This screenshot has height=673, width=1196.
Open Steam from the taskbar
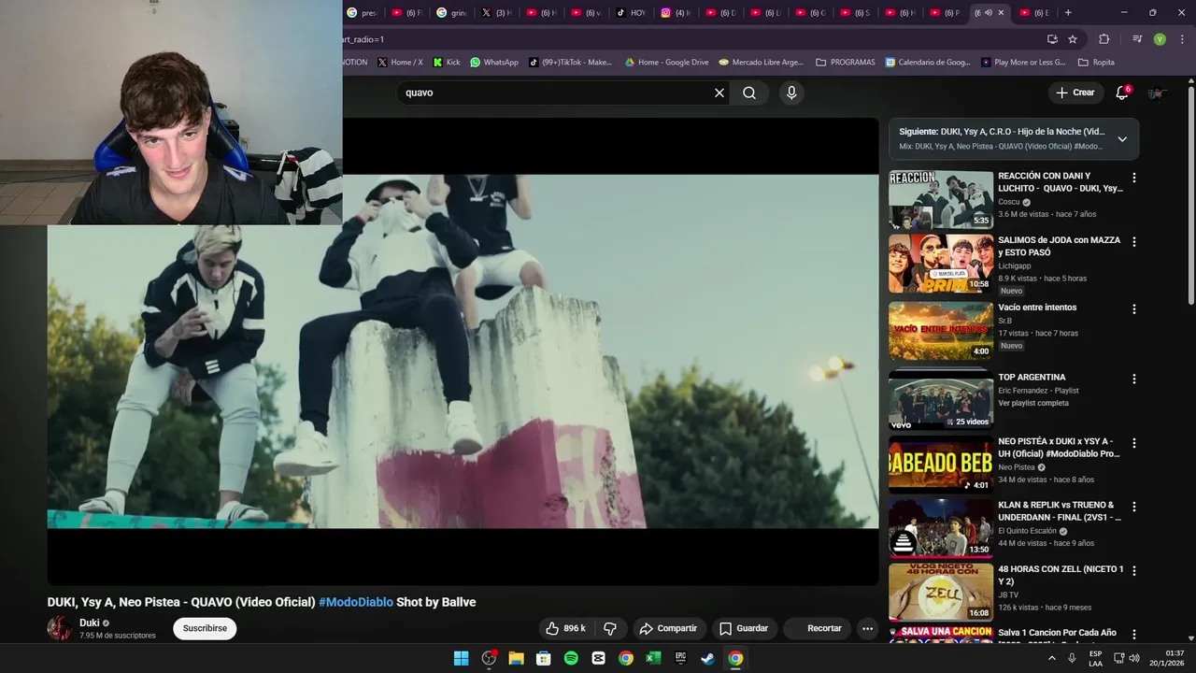point(708,658)
